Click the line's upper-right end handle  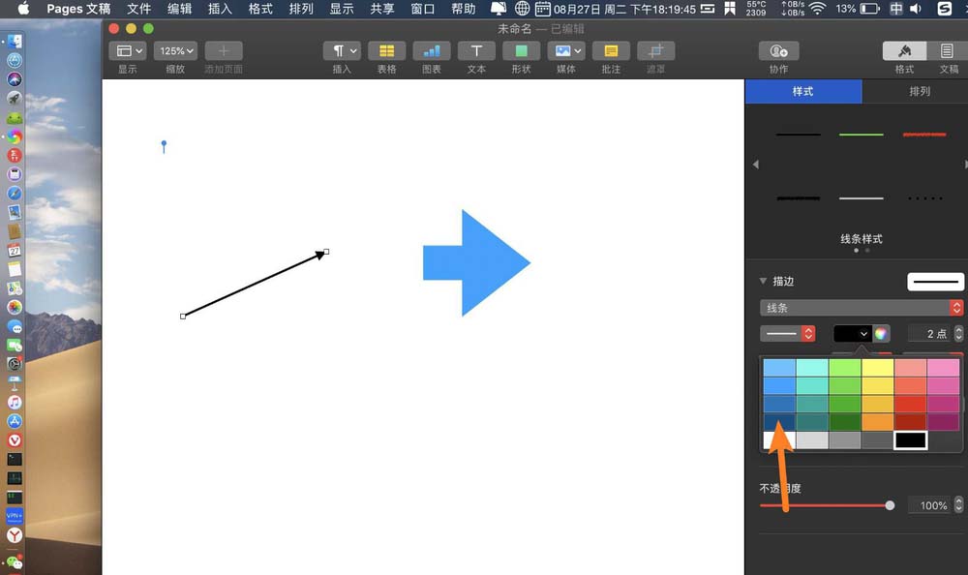click(x=326, y=252)
